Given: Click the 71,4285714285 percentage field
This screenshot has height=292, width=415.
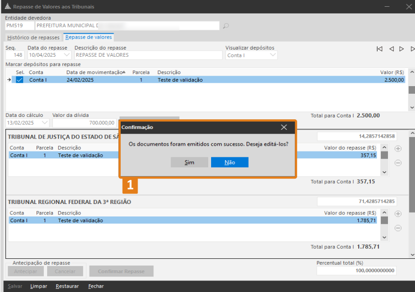Looking at the screenshot, I should [x=357, y=201].
